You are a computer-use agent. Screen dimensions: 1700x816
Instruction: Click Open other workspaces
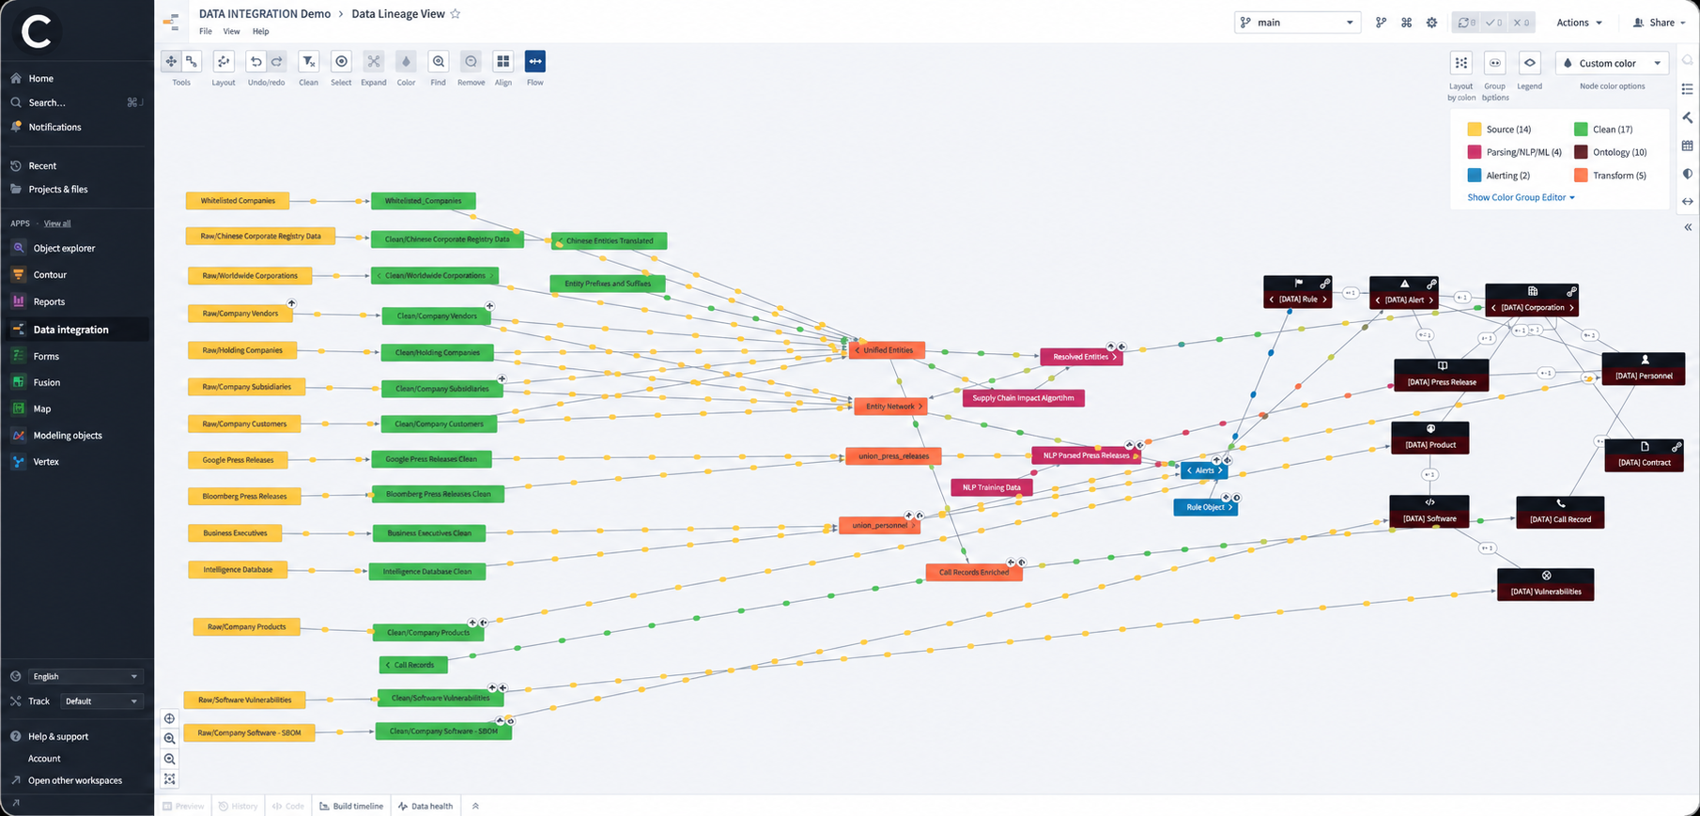pos(75,780)
